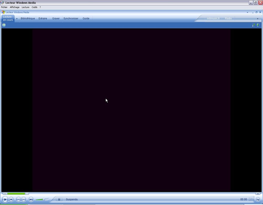Adjust the volume slider

(x=43, y=199)
